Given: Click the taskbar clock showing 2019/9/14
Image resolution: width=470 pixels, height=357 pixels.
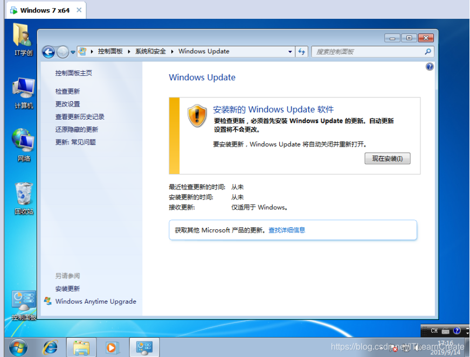Looking at the screenshot, I should [445, 348].
